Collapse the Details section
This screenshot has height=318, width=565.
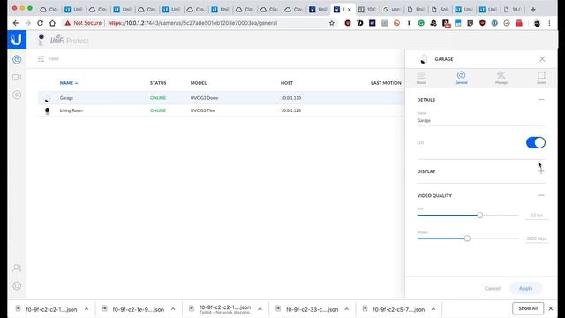[541, 100]
